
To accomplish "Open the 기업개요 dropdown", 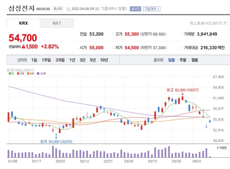I will tap(152, 9).
